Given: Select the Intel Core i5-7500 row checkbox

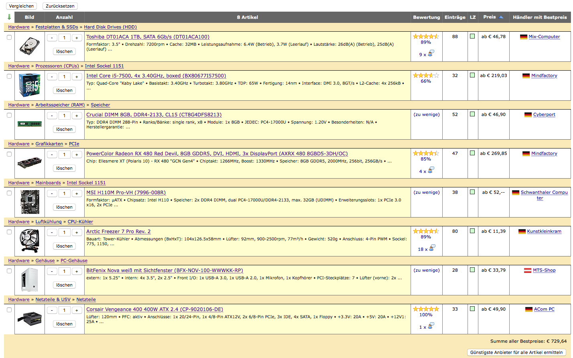Looking at the screenshot, I should point(9,76).
